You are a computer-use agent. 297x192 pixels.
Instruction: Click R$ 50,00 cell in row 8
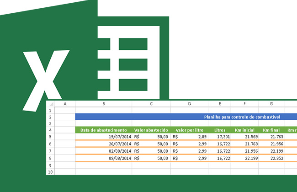[x=151, y=158]
